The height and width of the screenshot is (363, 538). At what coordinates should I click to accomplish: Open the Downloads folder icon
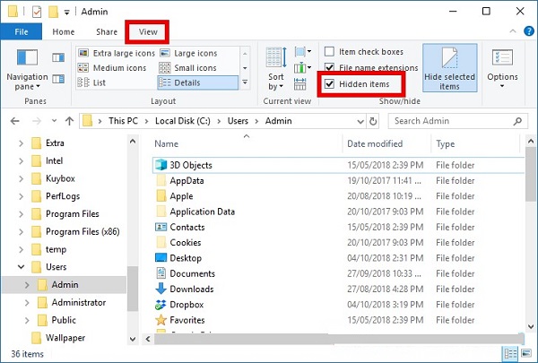coord(161,289)
